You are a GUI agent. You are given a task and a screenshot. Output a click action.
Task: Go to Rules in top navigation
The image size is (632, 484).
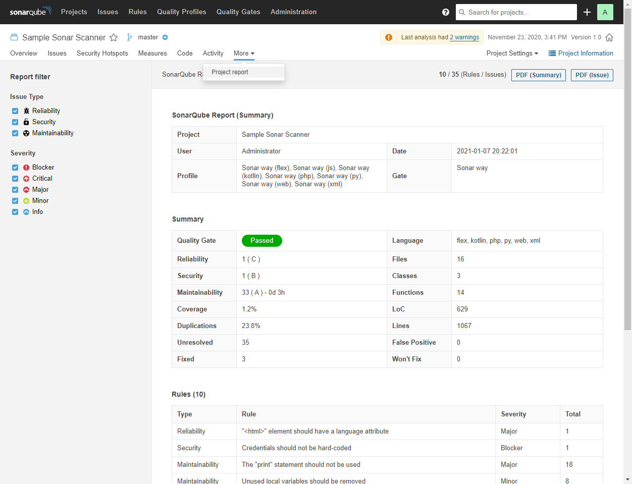click(138, 12)
